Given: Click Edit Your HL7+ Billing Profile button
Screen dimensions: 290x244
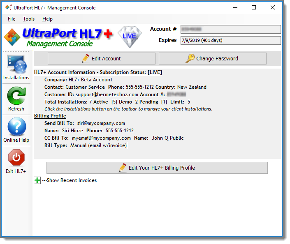Looking at the screenshot, I should (x=157, y=168).
